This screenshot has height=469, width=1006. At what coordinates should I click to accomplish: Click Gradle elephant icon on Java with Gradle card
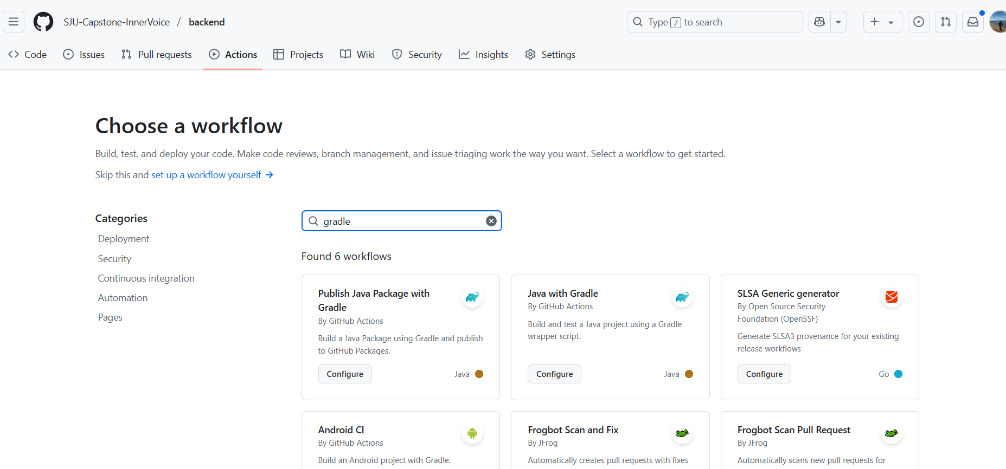pyautogui.click(x=682, y=297)
